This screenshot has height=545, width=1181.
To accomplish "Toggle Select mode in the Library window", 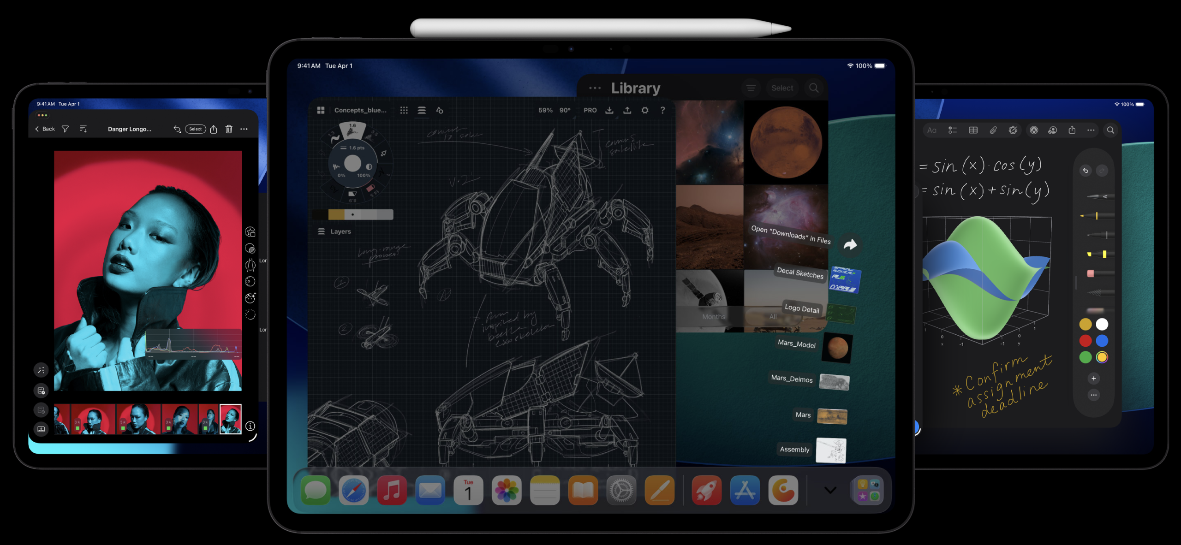I will pyautogui.click(x=782, y=88).
